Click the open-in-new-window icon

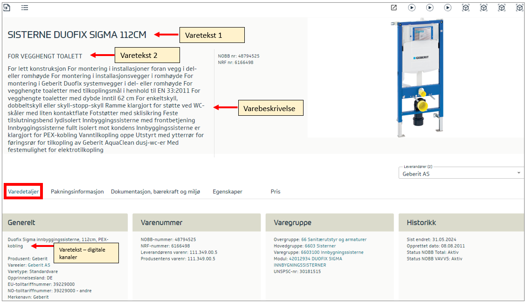pyautogui.click(x=394, y=7)
